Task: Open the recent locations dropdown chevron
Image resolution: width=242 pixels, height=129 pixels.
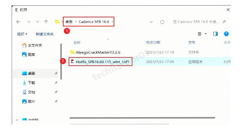Action: [37, 22]
